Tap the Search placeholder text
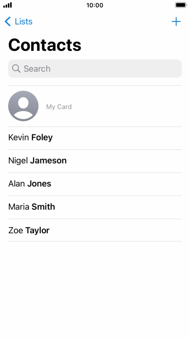Screen dimensions: 190x339 tap(37, 69)
